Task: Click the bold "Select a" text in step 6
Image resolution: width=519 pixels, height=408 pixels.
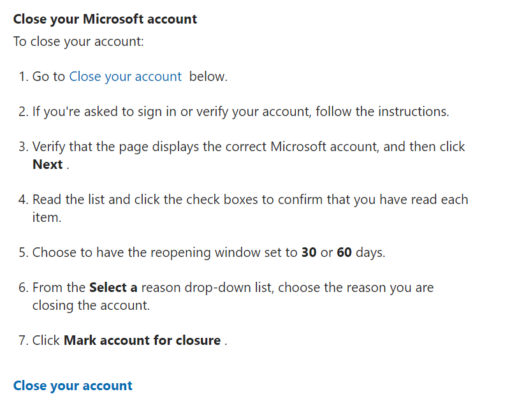Action: pyautogui.click(x=113, y=288)
